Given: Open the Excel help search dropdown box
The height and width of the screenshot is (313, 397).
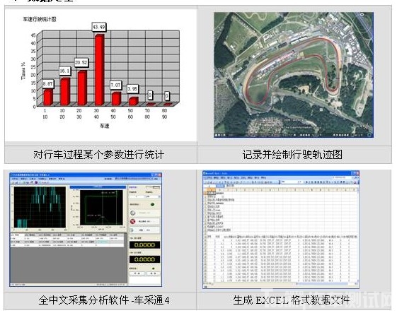Looking at the screenshot, I should (342, 178).
